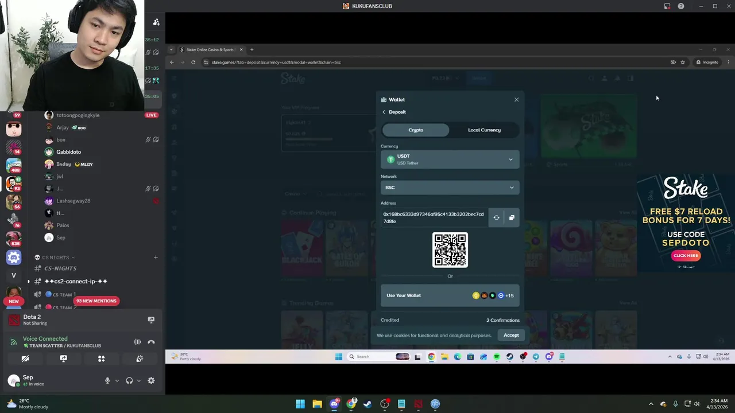Image resolution: width=735 pixels, height=413 pixels.
Task: Open the Chrome three-dot menu
Action: click(x=728, y=62)
